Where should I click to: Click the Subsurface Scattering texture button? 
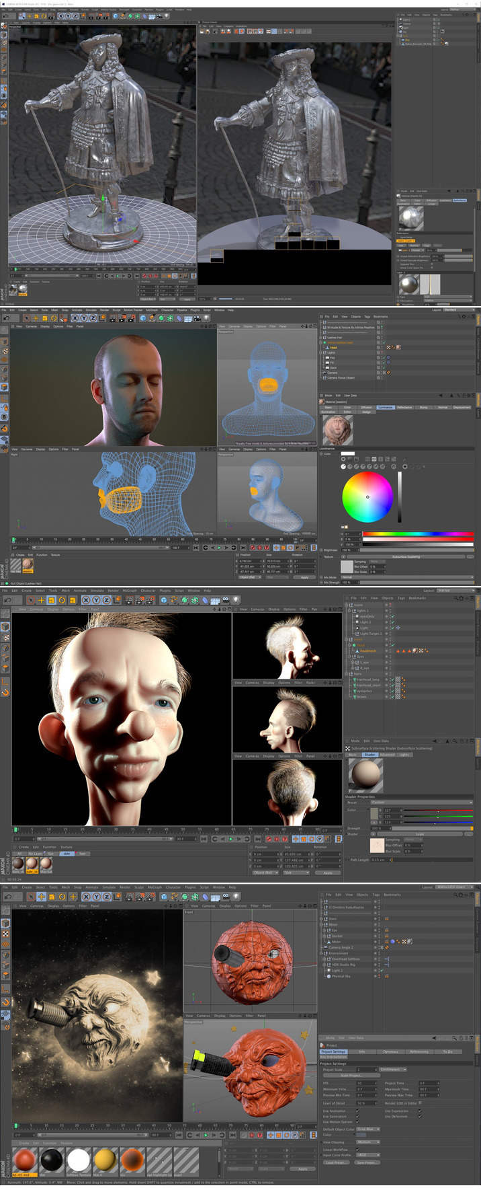[x=406, y=556]
